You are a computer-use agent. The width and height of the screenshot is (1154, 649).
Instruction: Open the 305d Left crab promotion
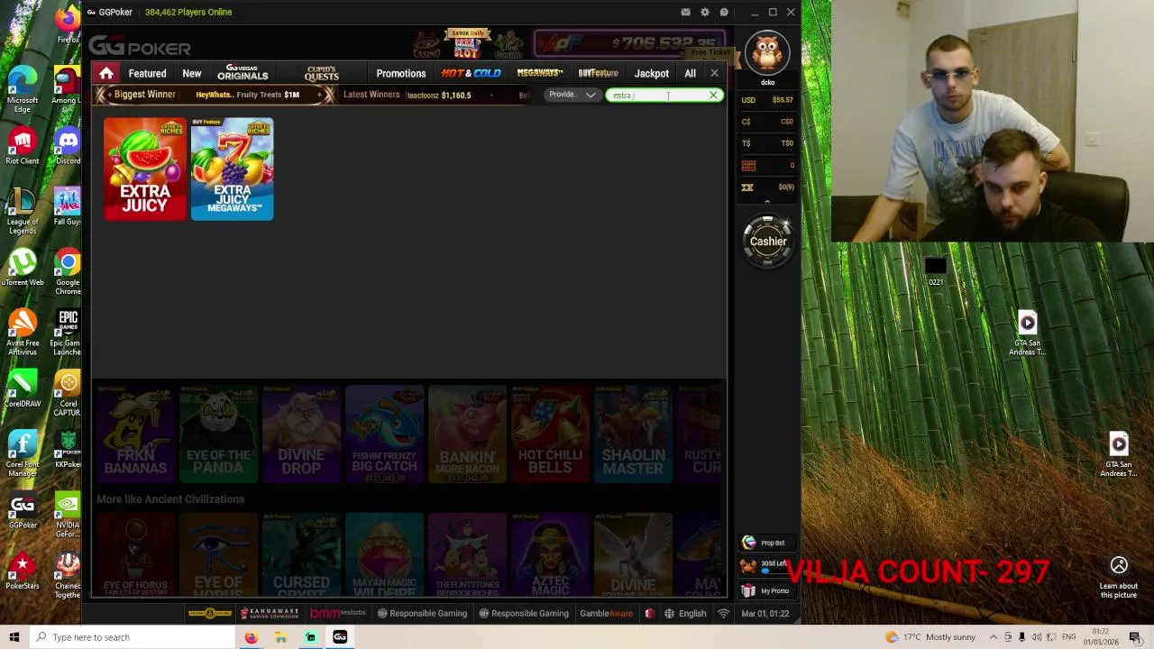[765, 566]
